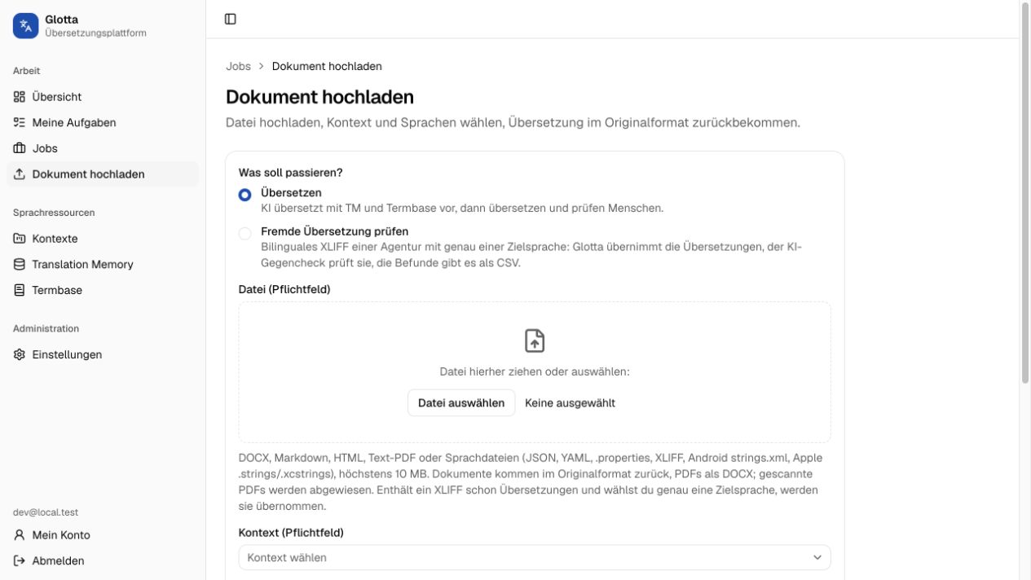The image size is (1031, 580).
Task: Click the Übersicht grid icon
Action: pos(20,97)
